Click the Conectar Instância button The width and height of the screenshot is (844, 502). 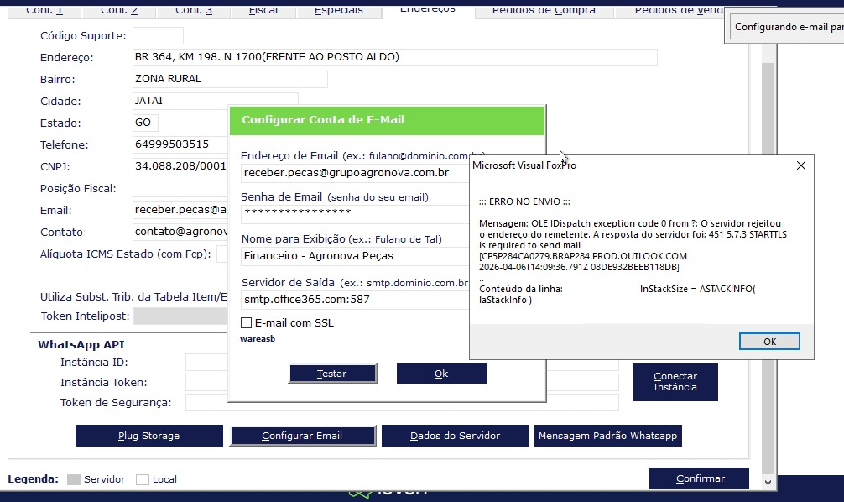[675, 382]
